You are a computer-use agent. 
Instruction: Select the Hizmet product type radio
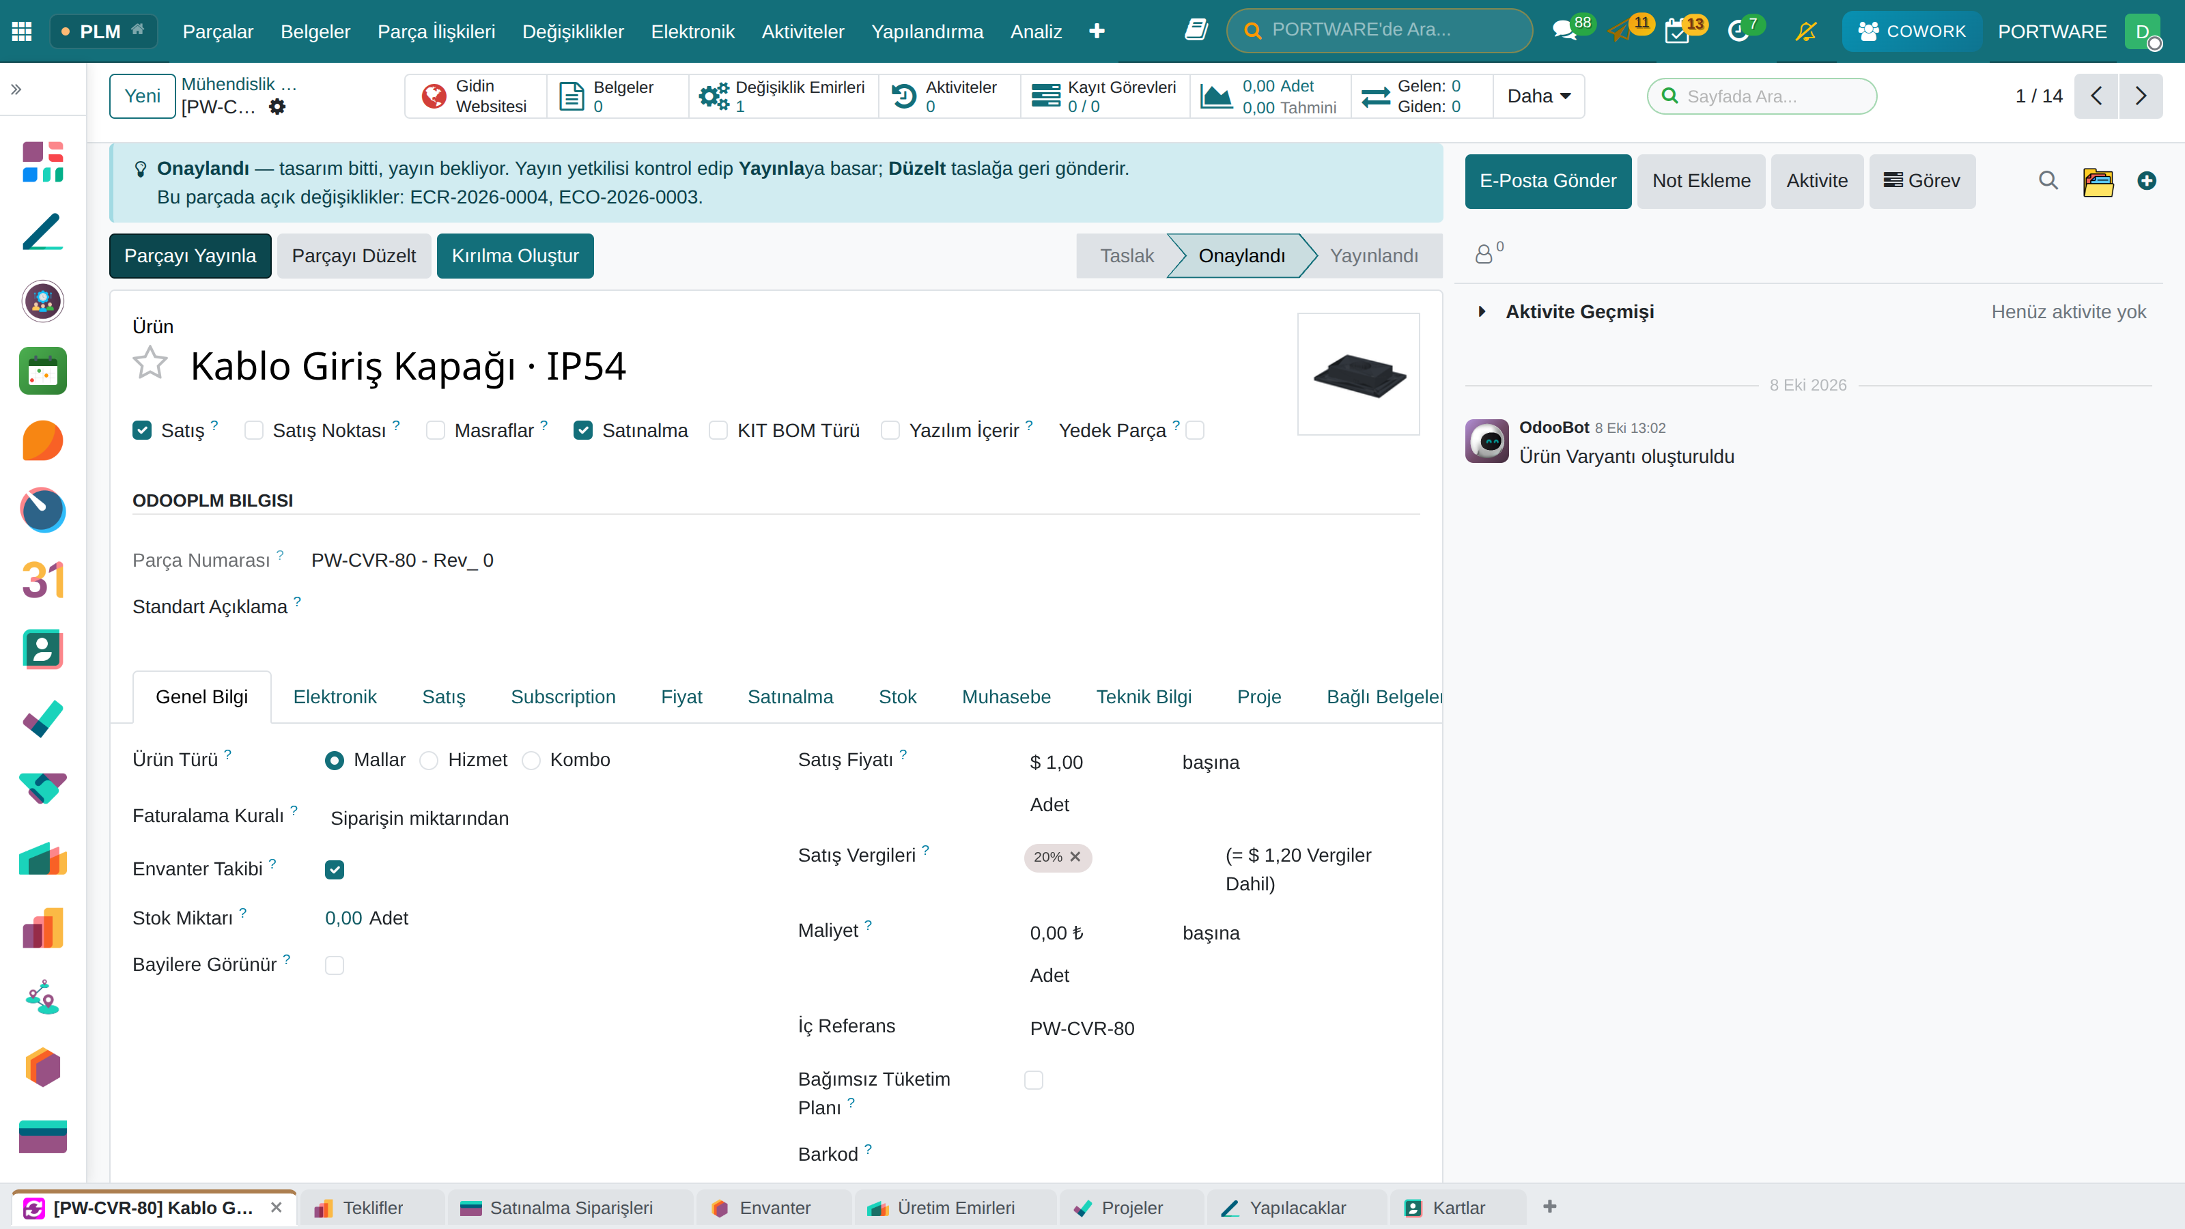click(x=429, y=761)
